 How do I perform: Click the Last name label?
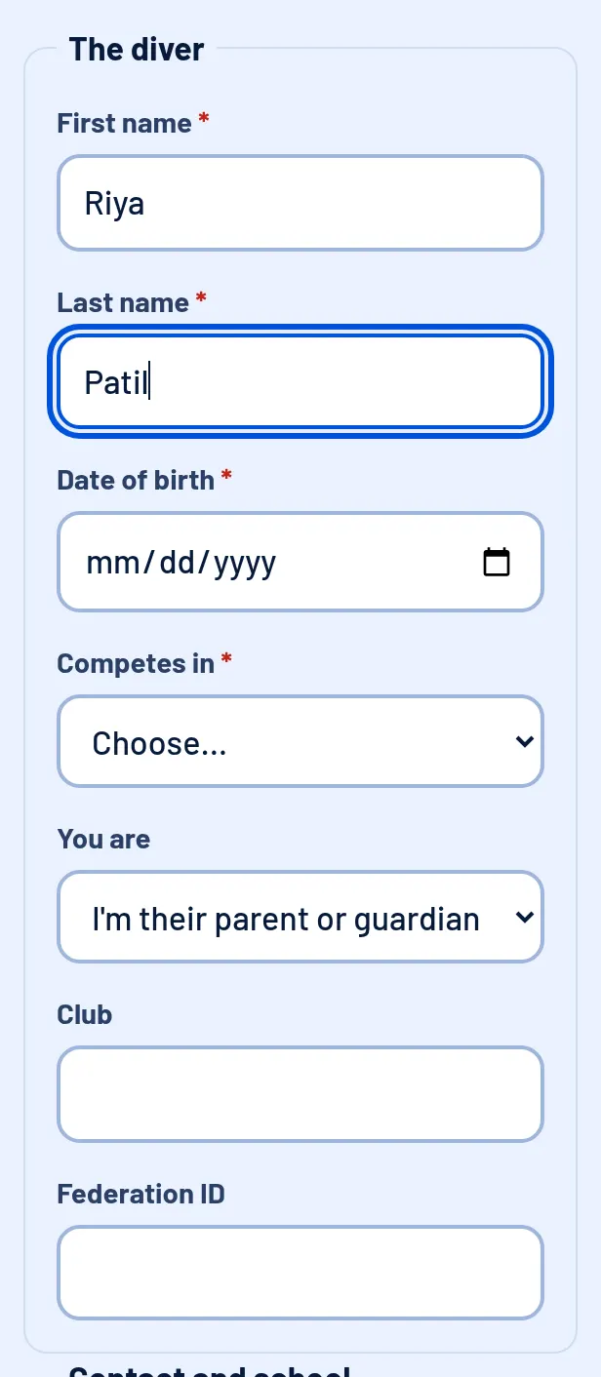(x=123, y=302)
